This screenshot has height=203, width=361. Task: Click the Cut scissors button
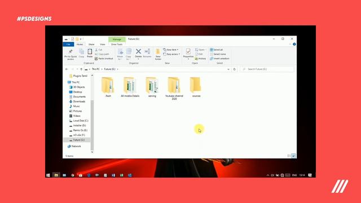pyautogui.click(x=99, y=50)
